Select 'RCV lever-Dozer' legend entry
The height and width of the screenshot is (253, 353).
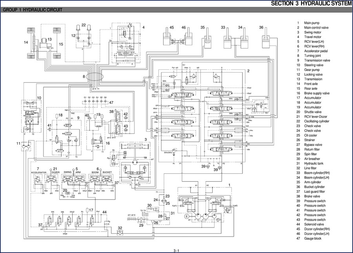(316, 116)
